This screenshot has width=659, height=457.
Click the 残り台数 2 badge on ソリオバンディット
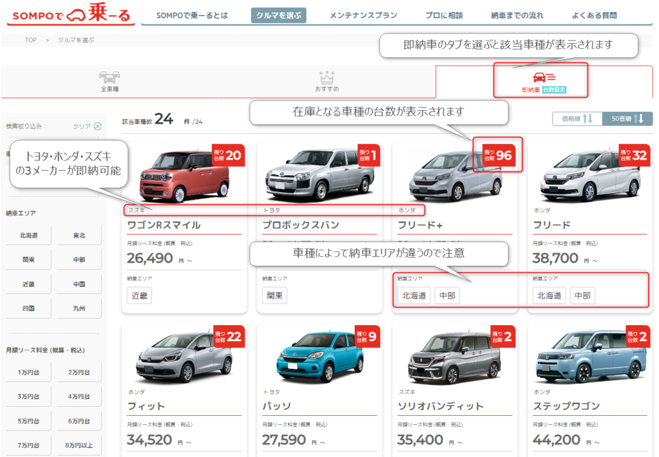[503, 337]
